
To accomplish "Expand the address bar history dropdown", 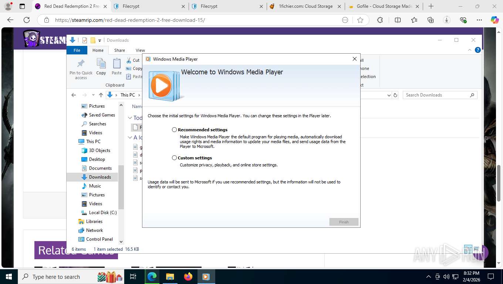I will point(389,95).
